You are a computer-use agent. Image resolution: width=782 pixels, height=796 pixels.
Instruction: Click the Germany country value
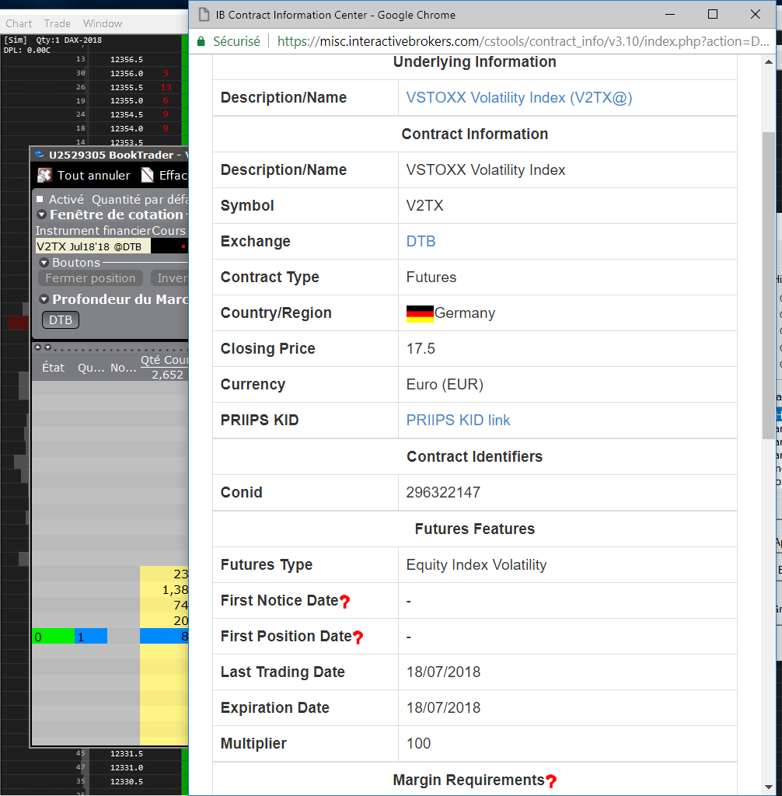[465, 313]
